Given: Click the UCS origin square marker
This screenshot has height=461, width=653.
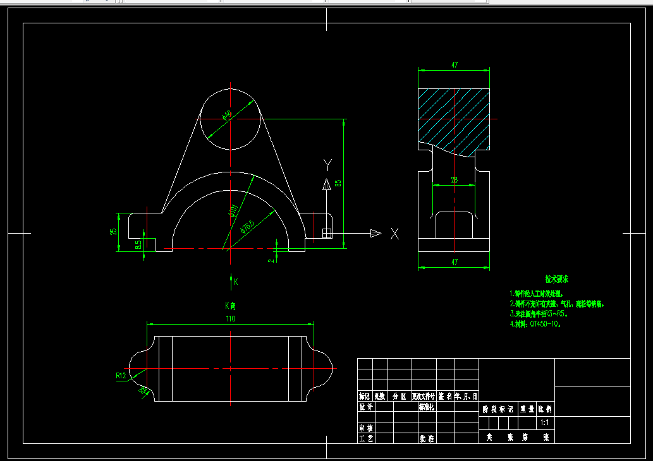Looking at the screenshot, I should 327,234.
